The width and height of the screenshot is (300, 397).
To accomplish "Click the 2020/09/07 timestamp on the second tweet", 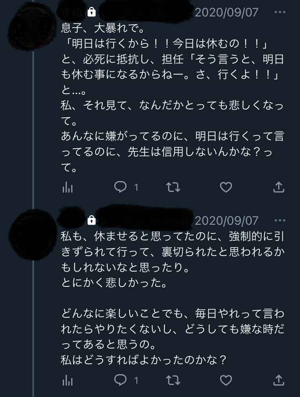I will (x=226, y=220).
